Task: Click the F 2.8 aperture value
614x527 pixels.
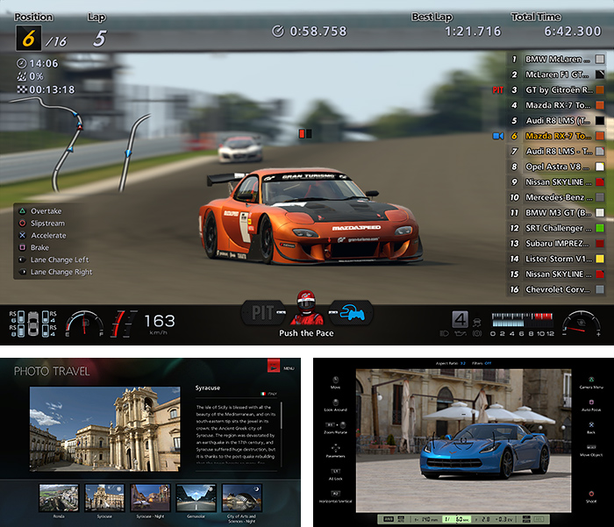Action: point(483,519)
